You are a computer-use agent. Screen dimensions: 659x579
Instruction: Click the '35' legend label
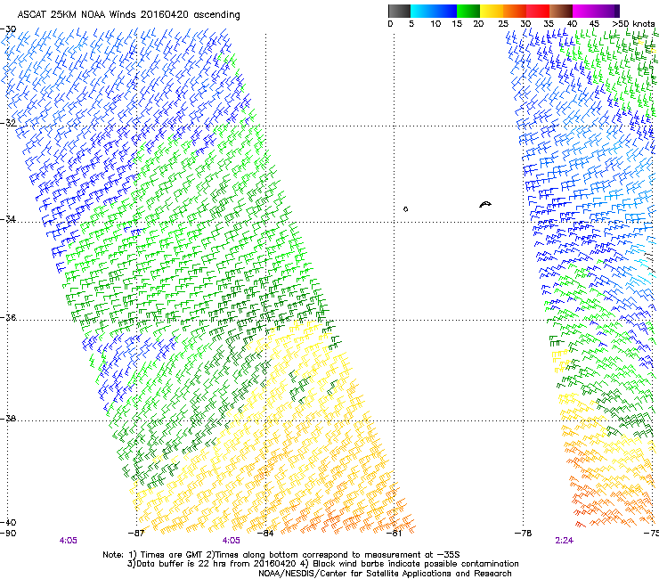tap(549, 24)
